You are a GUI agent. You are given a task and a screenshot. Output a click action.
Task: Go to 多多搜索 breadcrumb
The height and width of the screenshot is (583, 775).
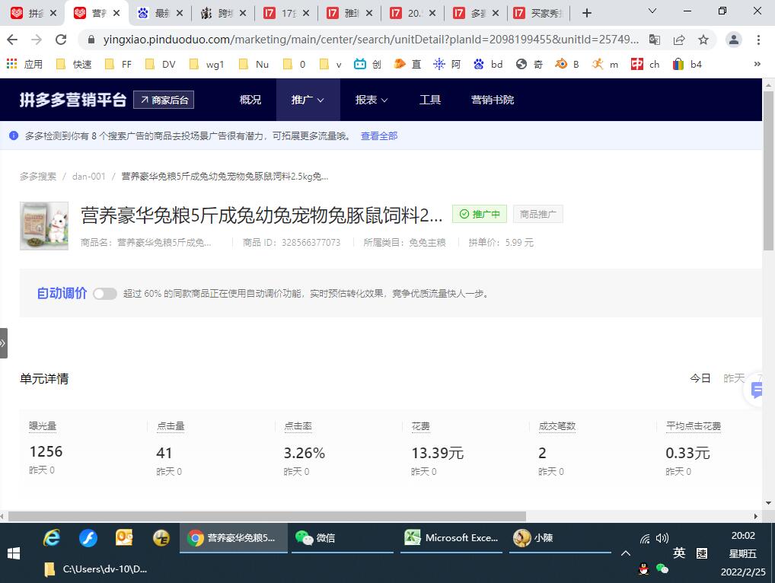point(38,177)
